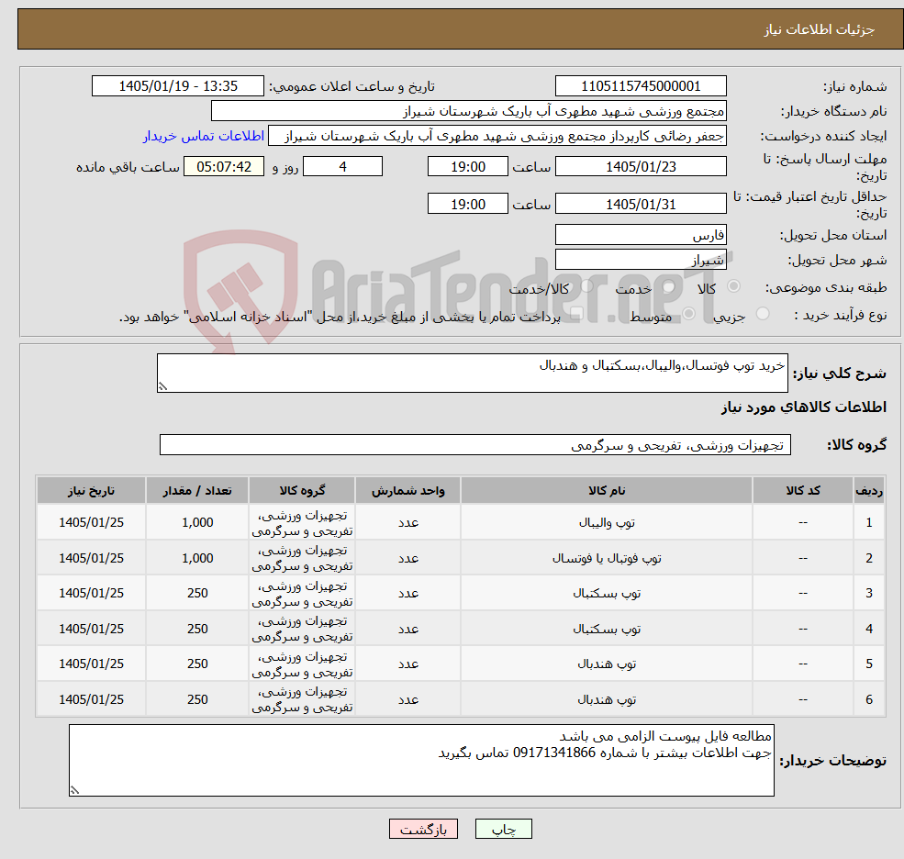This screenshot has height=859, width=904.
Task: Click the گروه کالا field
Action: coord(475,445)
